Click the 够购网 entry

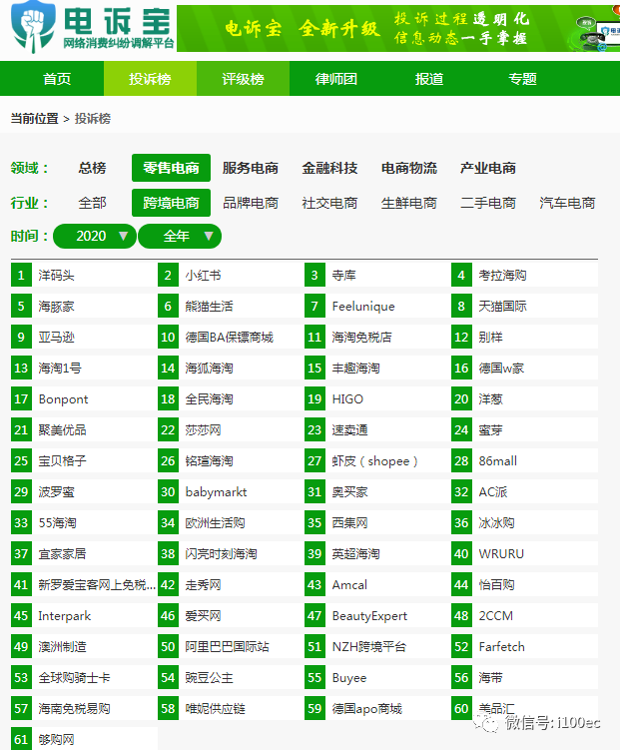(84, 739)
